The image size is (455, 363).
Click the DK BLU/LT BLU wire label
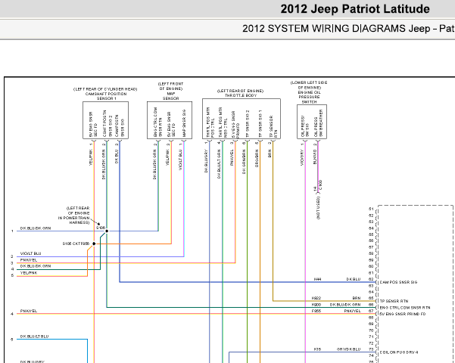pyautogui.click(x=34, y=337)
